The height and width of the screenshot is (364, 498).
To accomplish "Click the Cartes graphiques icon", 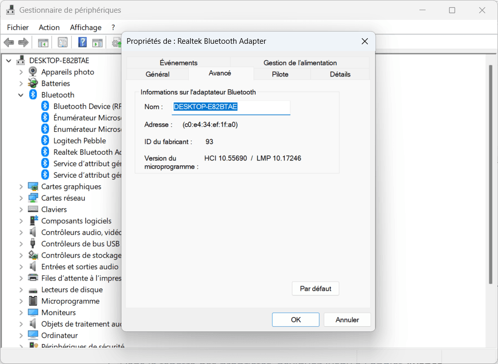I will pyautogui.click(x=33, y=186).
